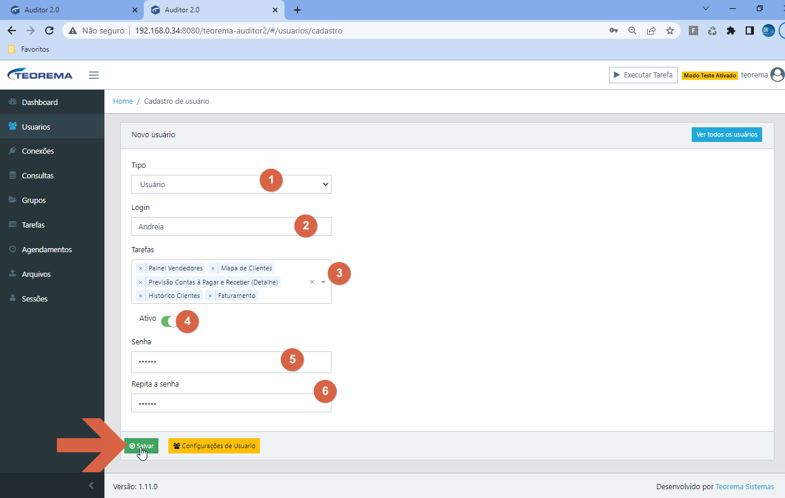Go to Conexões in the sidebar
The width and height of the screenshot is (785, 498).
[x=52, y=151]
